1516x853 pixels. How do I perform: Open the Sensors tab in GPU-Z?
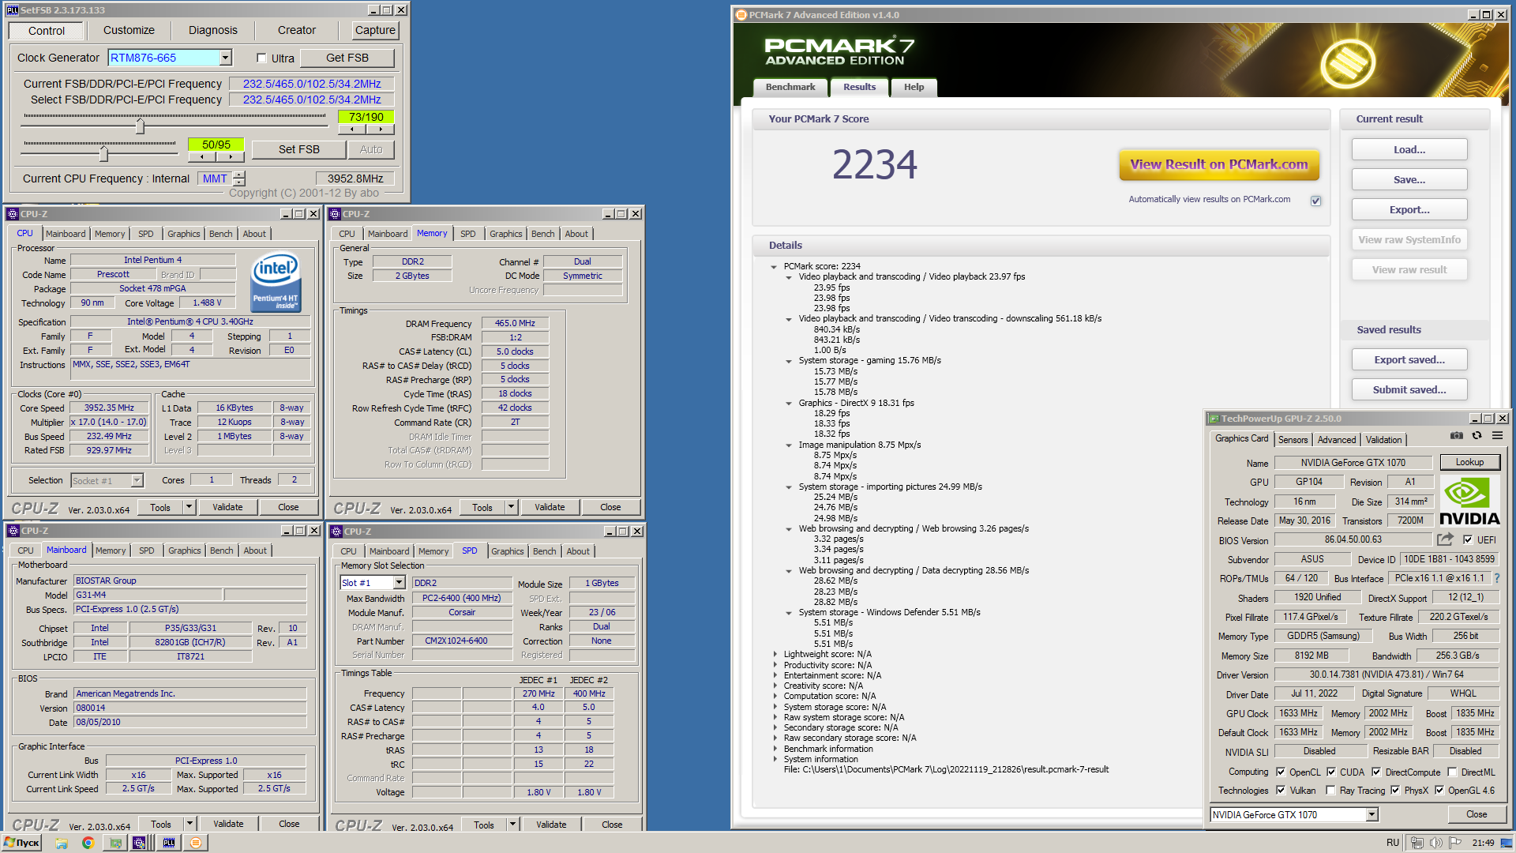[1293, 440]
